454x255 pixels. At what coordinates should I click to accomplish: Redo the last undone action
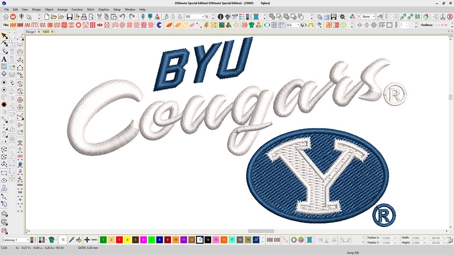point(132,17)
